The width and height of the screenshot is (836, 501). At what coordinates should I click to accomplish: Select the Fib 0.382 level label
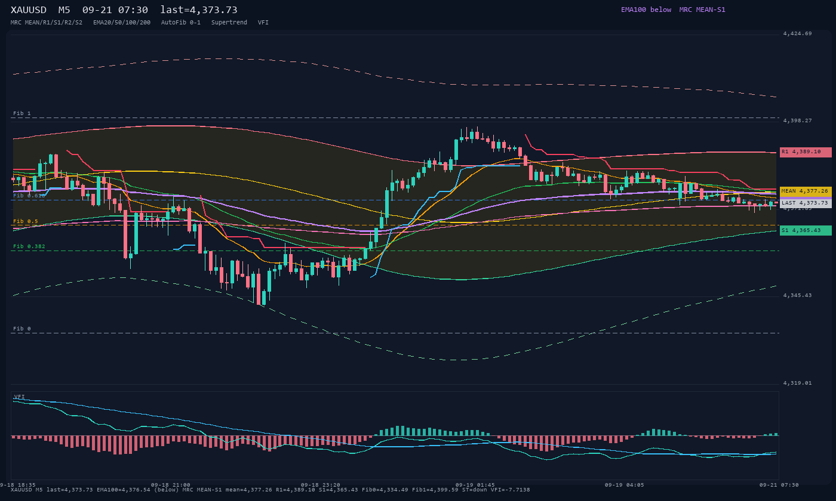tap(29, 246)
